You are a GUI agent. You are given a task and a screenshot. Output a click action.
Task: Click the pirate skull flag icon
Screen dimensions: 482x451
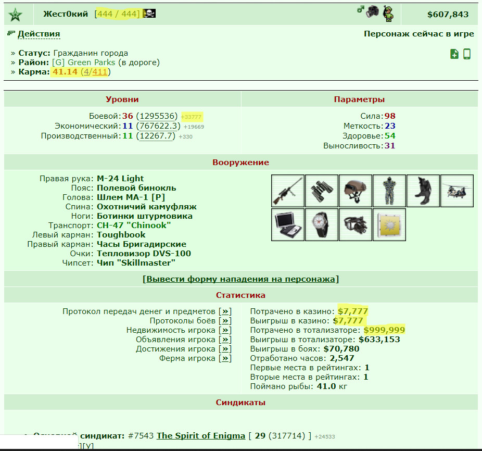149,13
